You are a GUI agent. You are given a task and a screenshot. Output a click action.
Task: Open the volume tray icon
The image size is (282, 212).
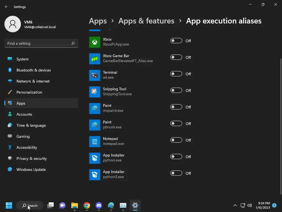click(250, 205)
